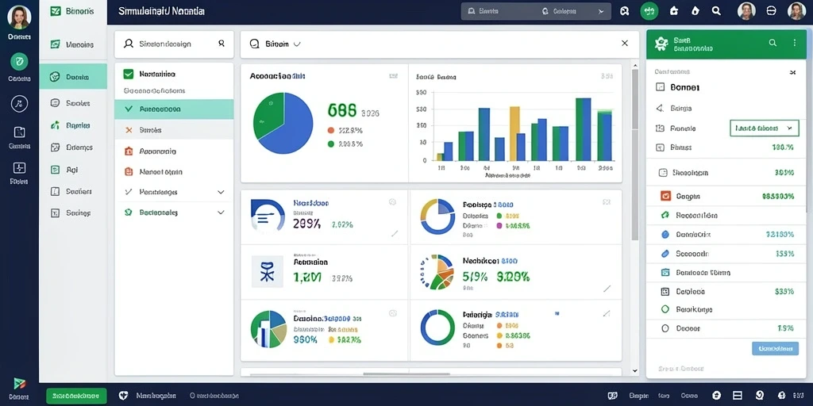Click the search field below the title bar
The width and height of the screenshot is (813, 406).
(x=174, y=44)
